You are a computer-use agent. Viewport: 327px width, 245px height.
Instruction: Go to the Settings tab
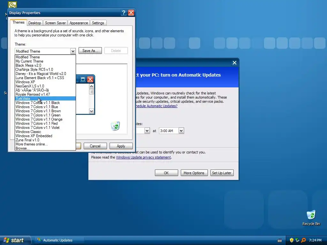98,23
